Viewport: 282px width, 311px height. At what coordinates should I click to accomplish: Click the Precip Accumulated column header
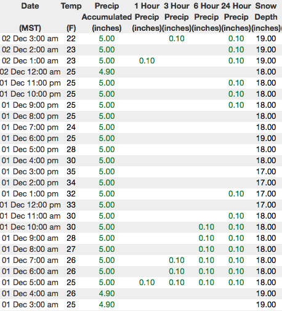pyautogui.click(x=107, y=17)
